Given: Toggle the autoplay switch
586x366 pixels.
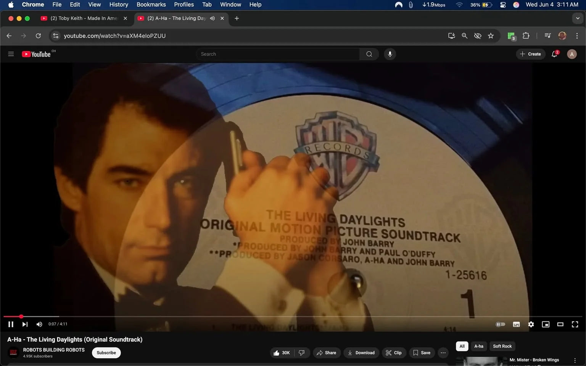Looking at the screenshot, I should click(x=500, y=324).
